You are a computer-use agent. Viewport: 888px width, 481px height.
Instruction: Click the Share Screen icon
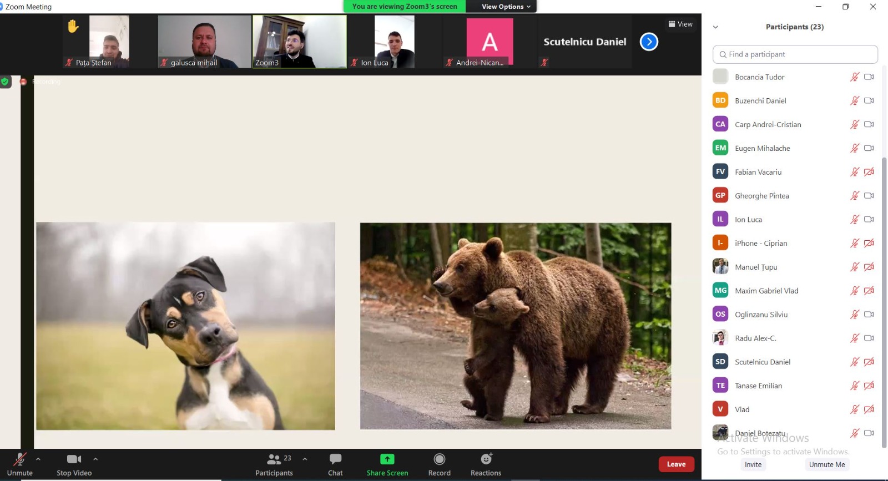(x=387, y=459)
